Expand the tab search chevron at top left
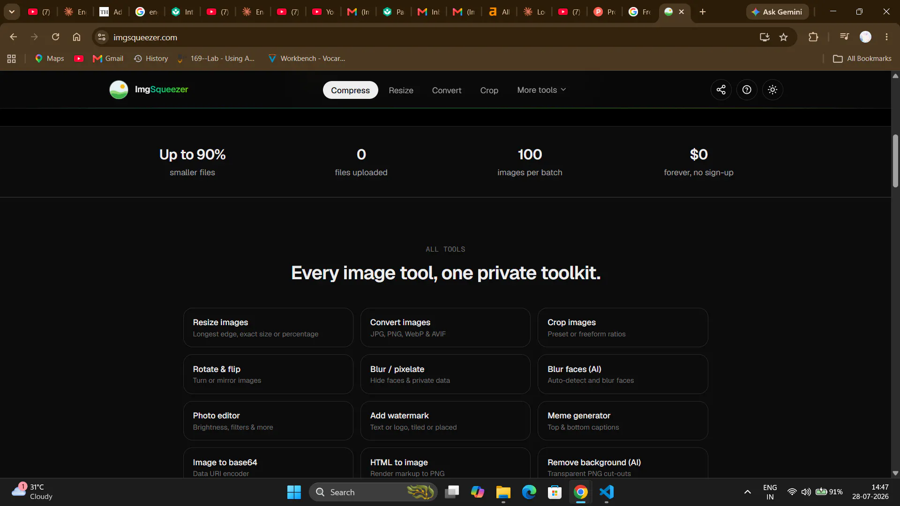 [12, 12]
